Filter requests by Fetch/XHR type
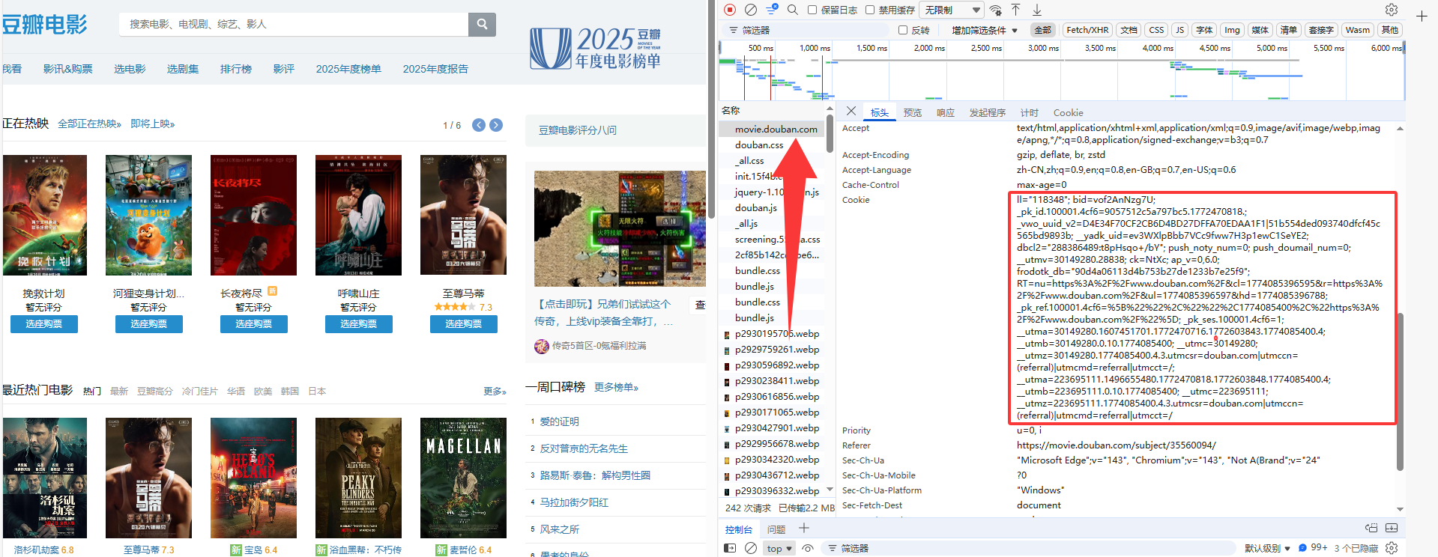 (1087, 30)
